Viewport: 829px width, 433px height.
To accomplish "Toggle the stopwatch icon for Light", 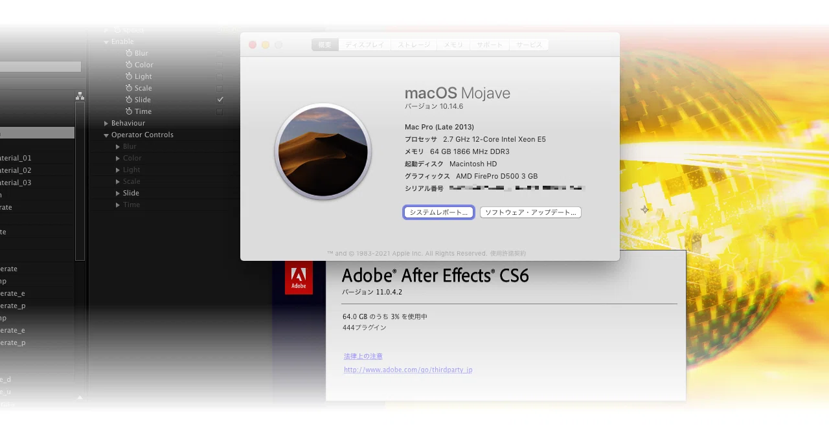I will tap(129, 76).
